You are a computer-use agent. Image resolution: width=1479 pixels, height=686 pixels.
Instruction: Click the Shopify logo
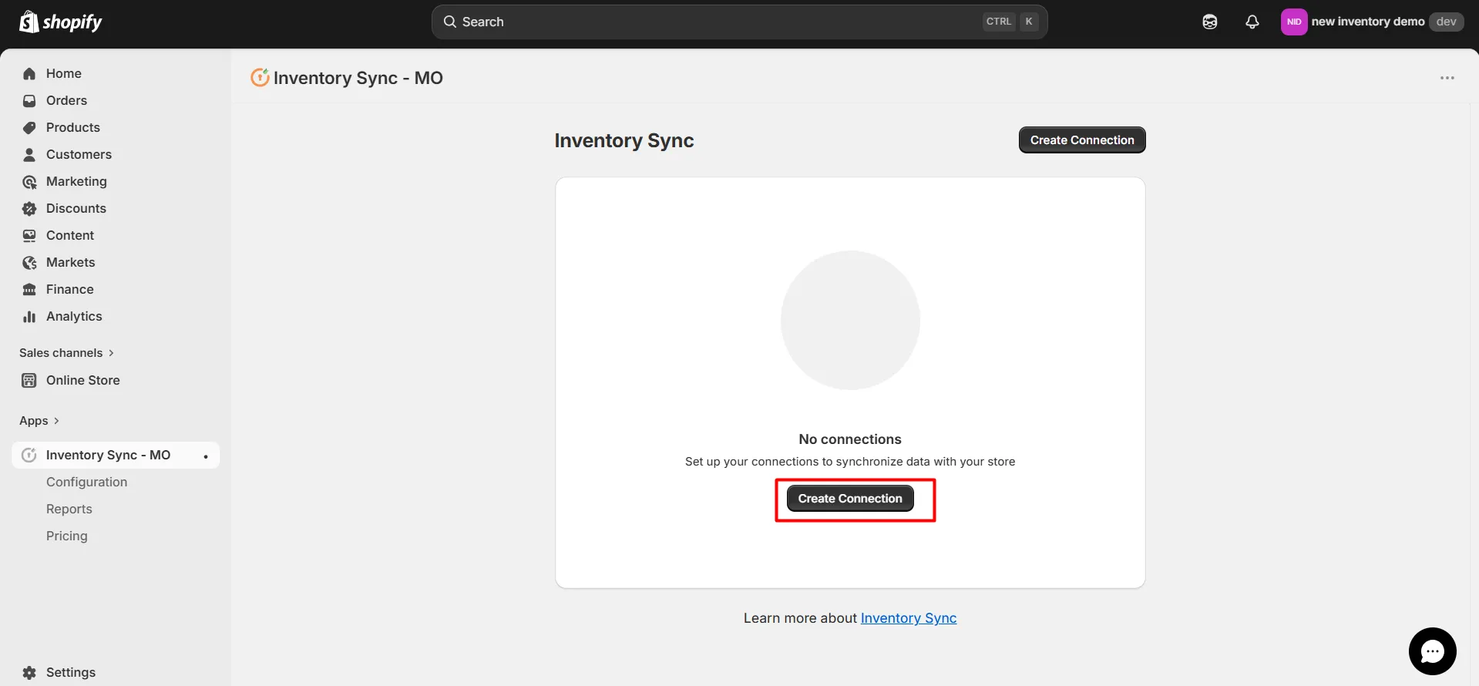[x=60, y=22]
